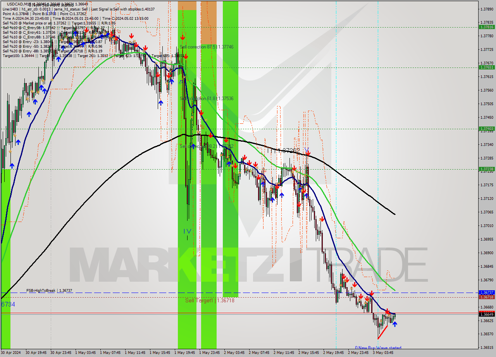Click the red 1.36718 price tag
The height and width of the screenshot is (357, 496).
(487, 297)
